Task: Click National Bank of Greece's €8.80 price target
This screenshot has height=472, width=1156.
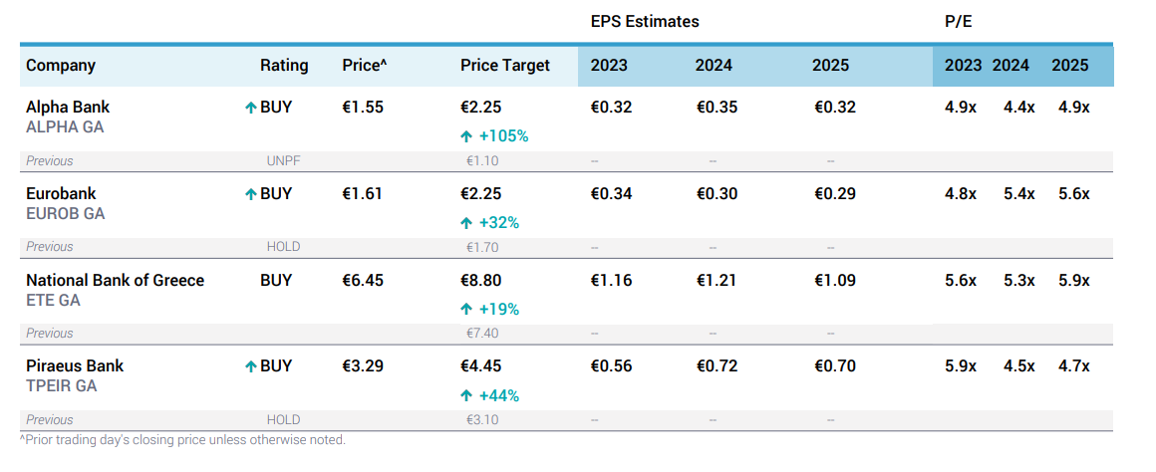Action: [481, 281]
